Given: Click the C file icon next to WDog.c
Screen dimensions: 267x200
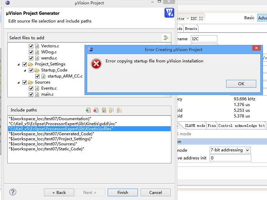Looking at the screenshot, I should tap(37, 52).
